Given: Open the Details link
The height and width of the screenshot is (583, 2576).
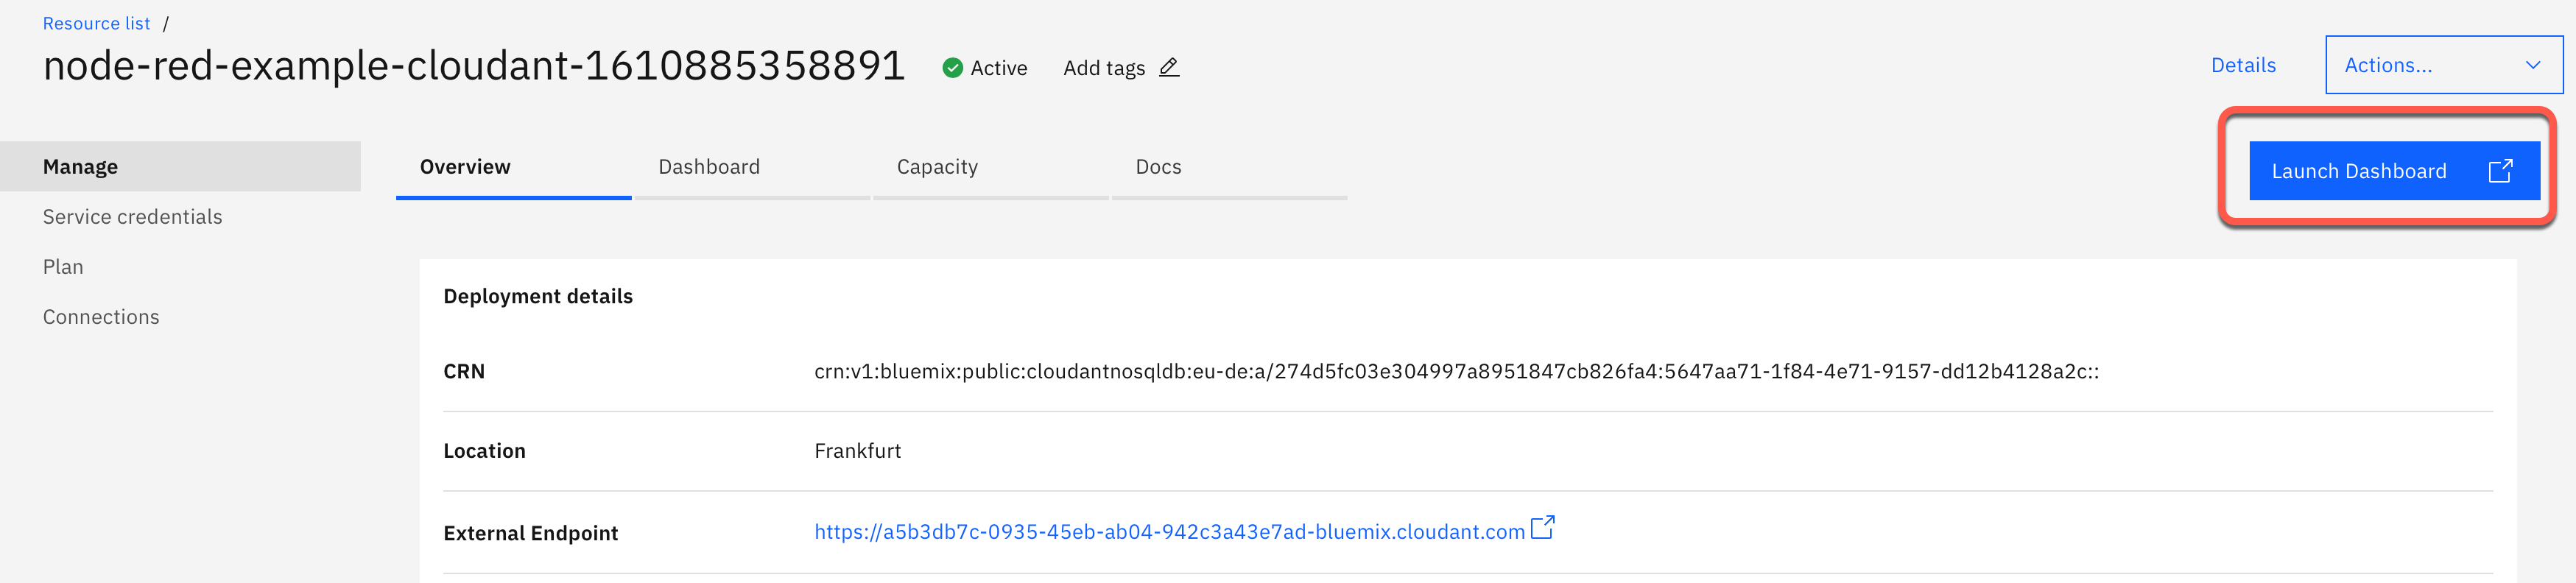Looking at the screenshot, I should (2243, 65).
